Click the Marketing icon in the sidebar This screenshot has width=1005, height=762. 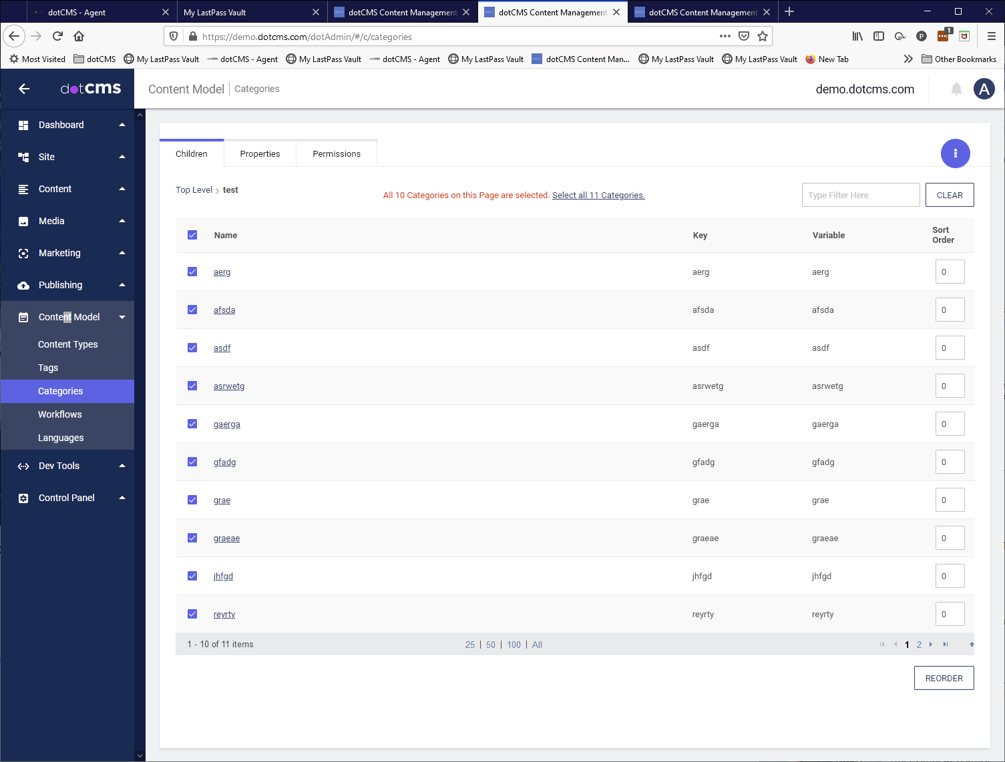23,253
